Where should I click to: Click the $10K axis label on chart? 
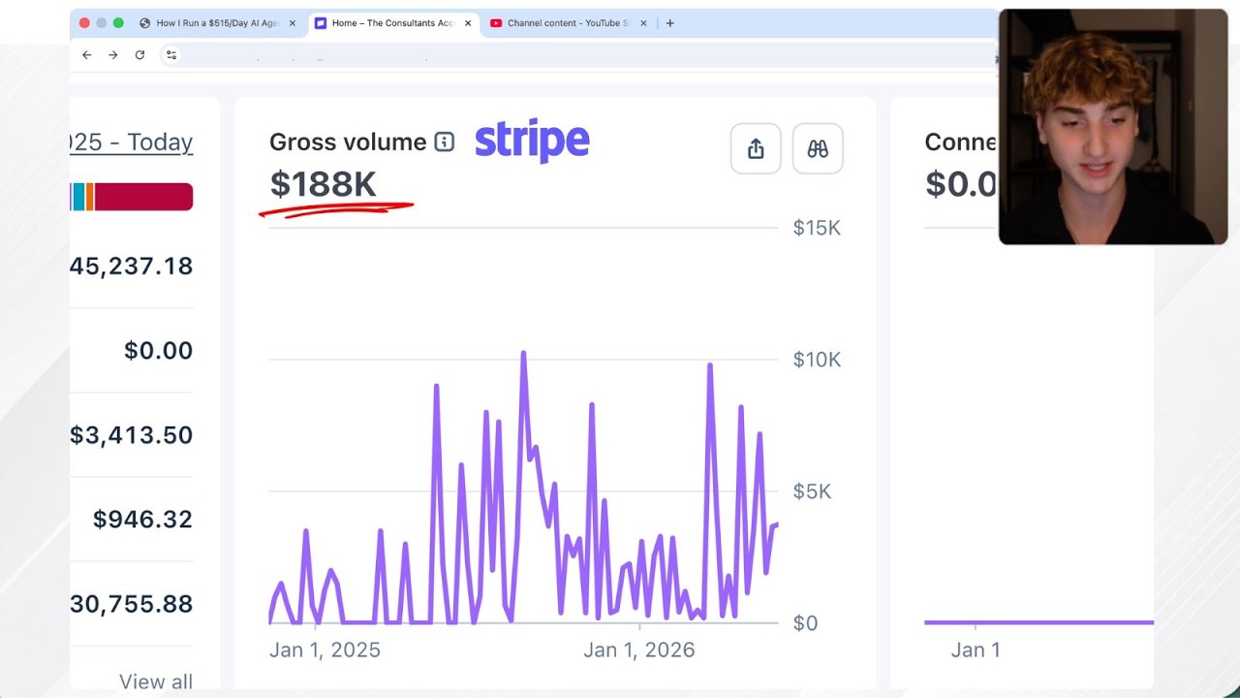pos(817,360)
